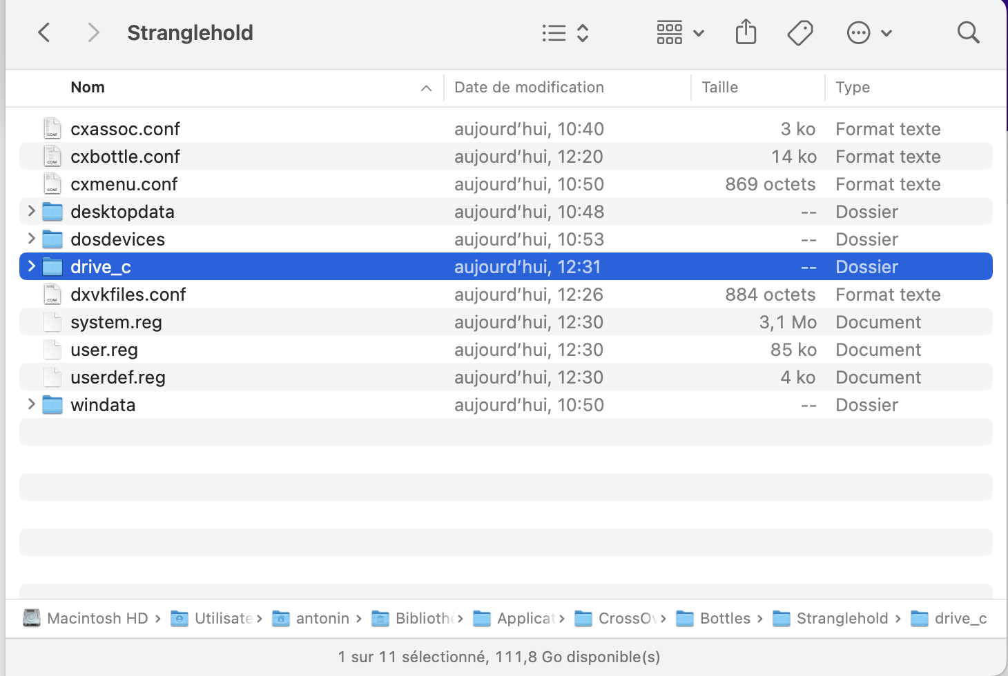Click Utilisateurs folder in the path bar
Viewport: 1008px width, 676px height.
(x=211, y=618)
